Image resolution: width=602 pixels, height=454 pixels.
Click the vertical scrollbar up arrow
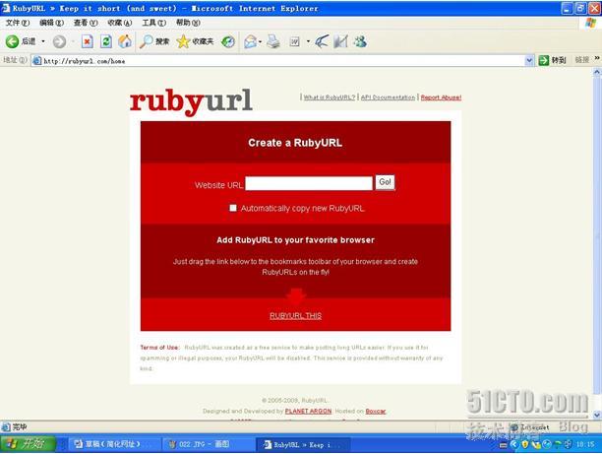(x=597, y=72)
